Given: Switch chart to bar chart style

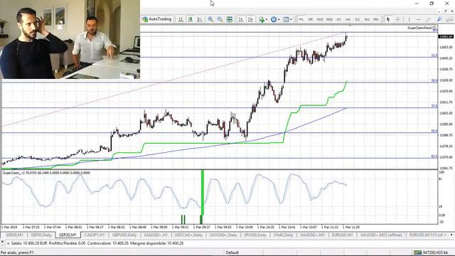Looking at the screenshot, I should (x=181, y=19).
